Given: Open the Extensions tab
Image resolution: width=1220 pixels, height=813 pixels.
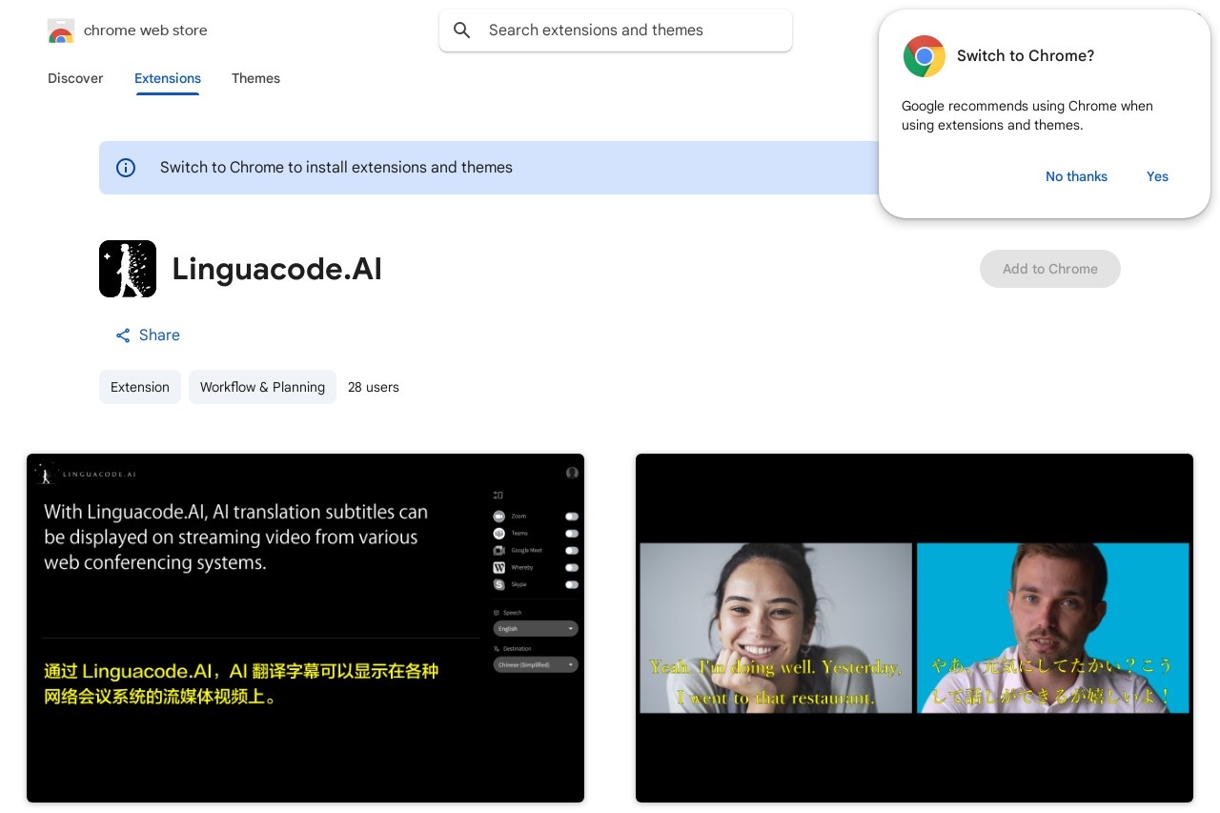Looking at the screenshot, I should pyautogui.click(x=168, y=78).
